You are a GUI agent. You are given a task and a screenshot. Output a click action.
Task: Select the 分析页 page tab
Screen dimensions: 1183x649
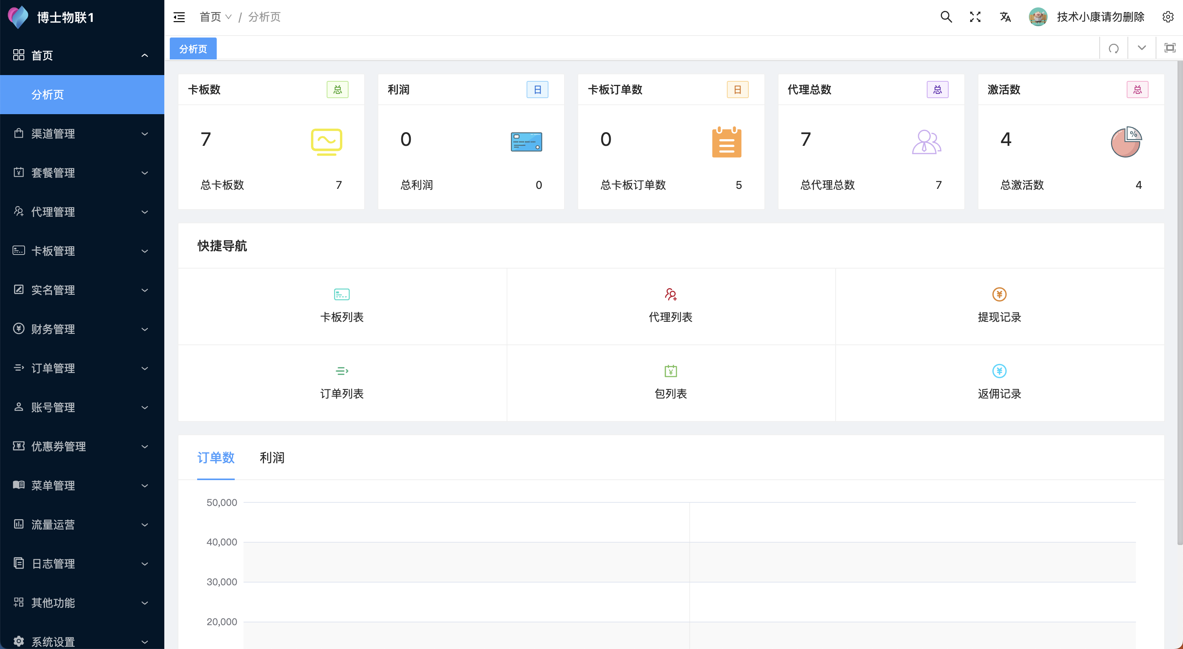[x=193, y=48]
